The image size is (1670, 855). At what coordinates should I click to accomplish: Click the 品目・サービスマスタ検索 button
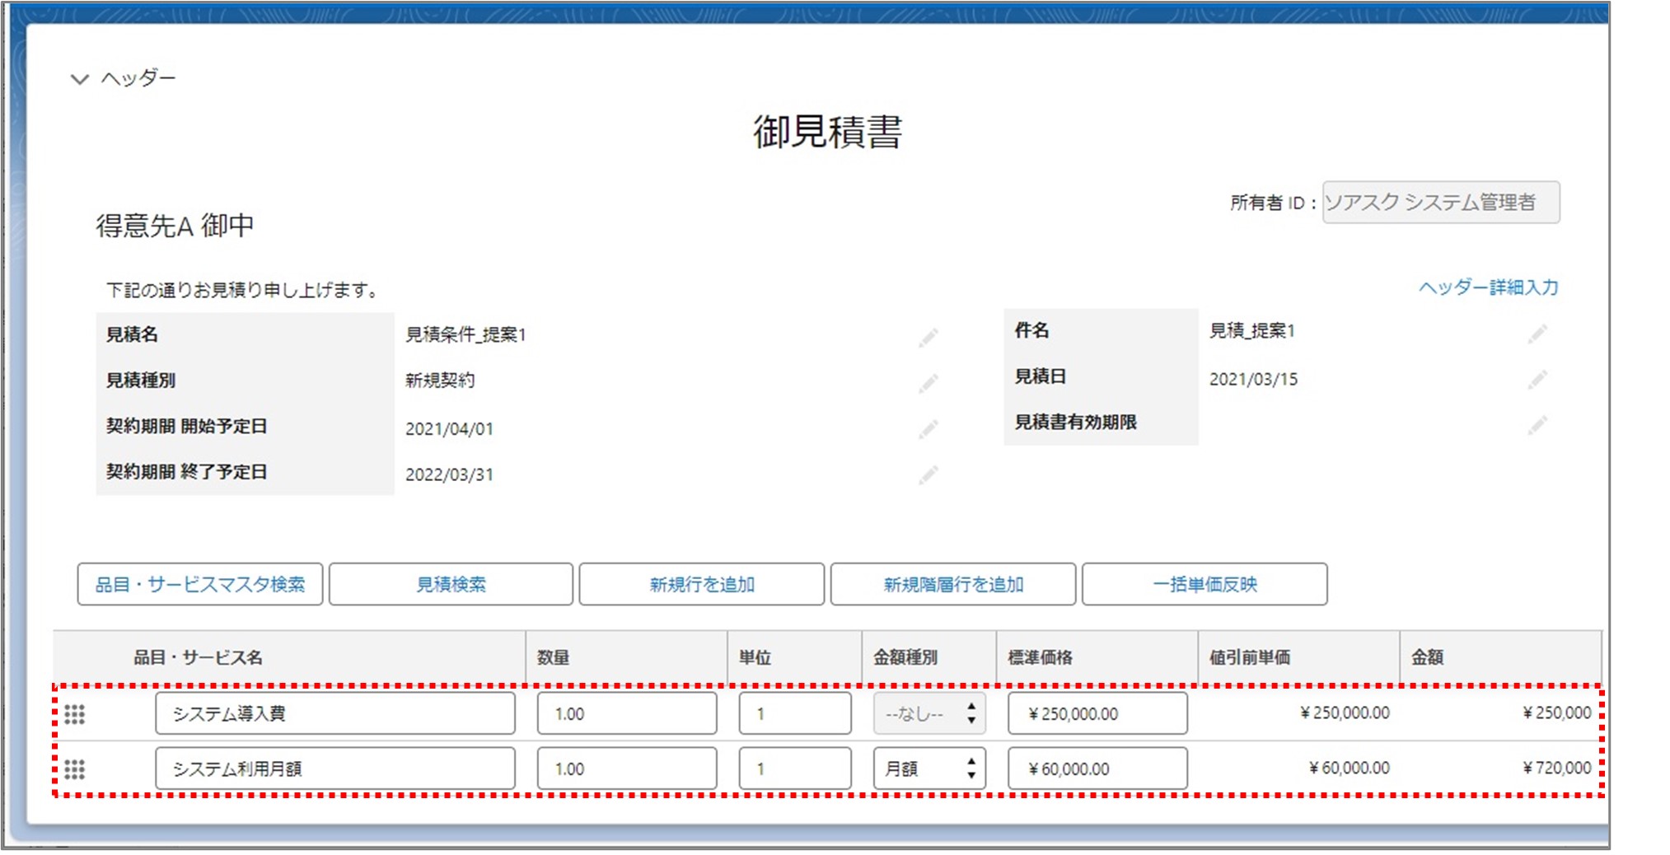(200, 584)
